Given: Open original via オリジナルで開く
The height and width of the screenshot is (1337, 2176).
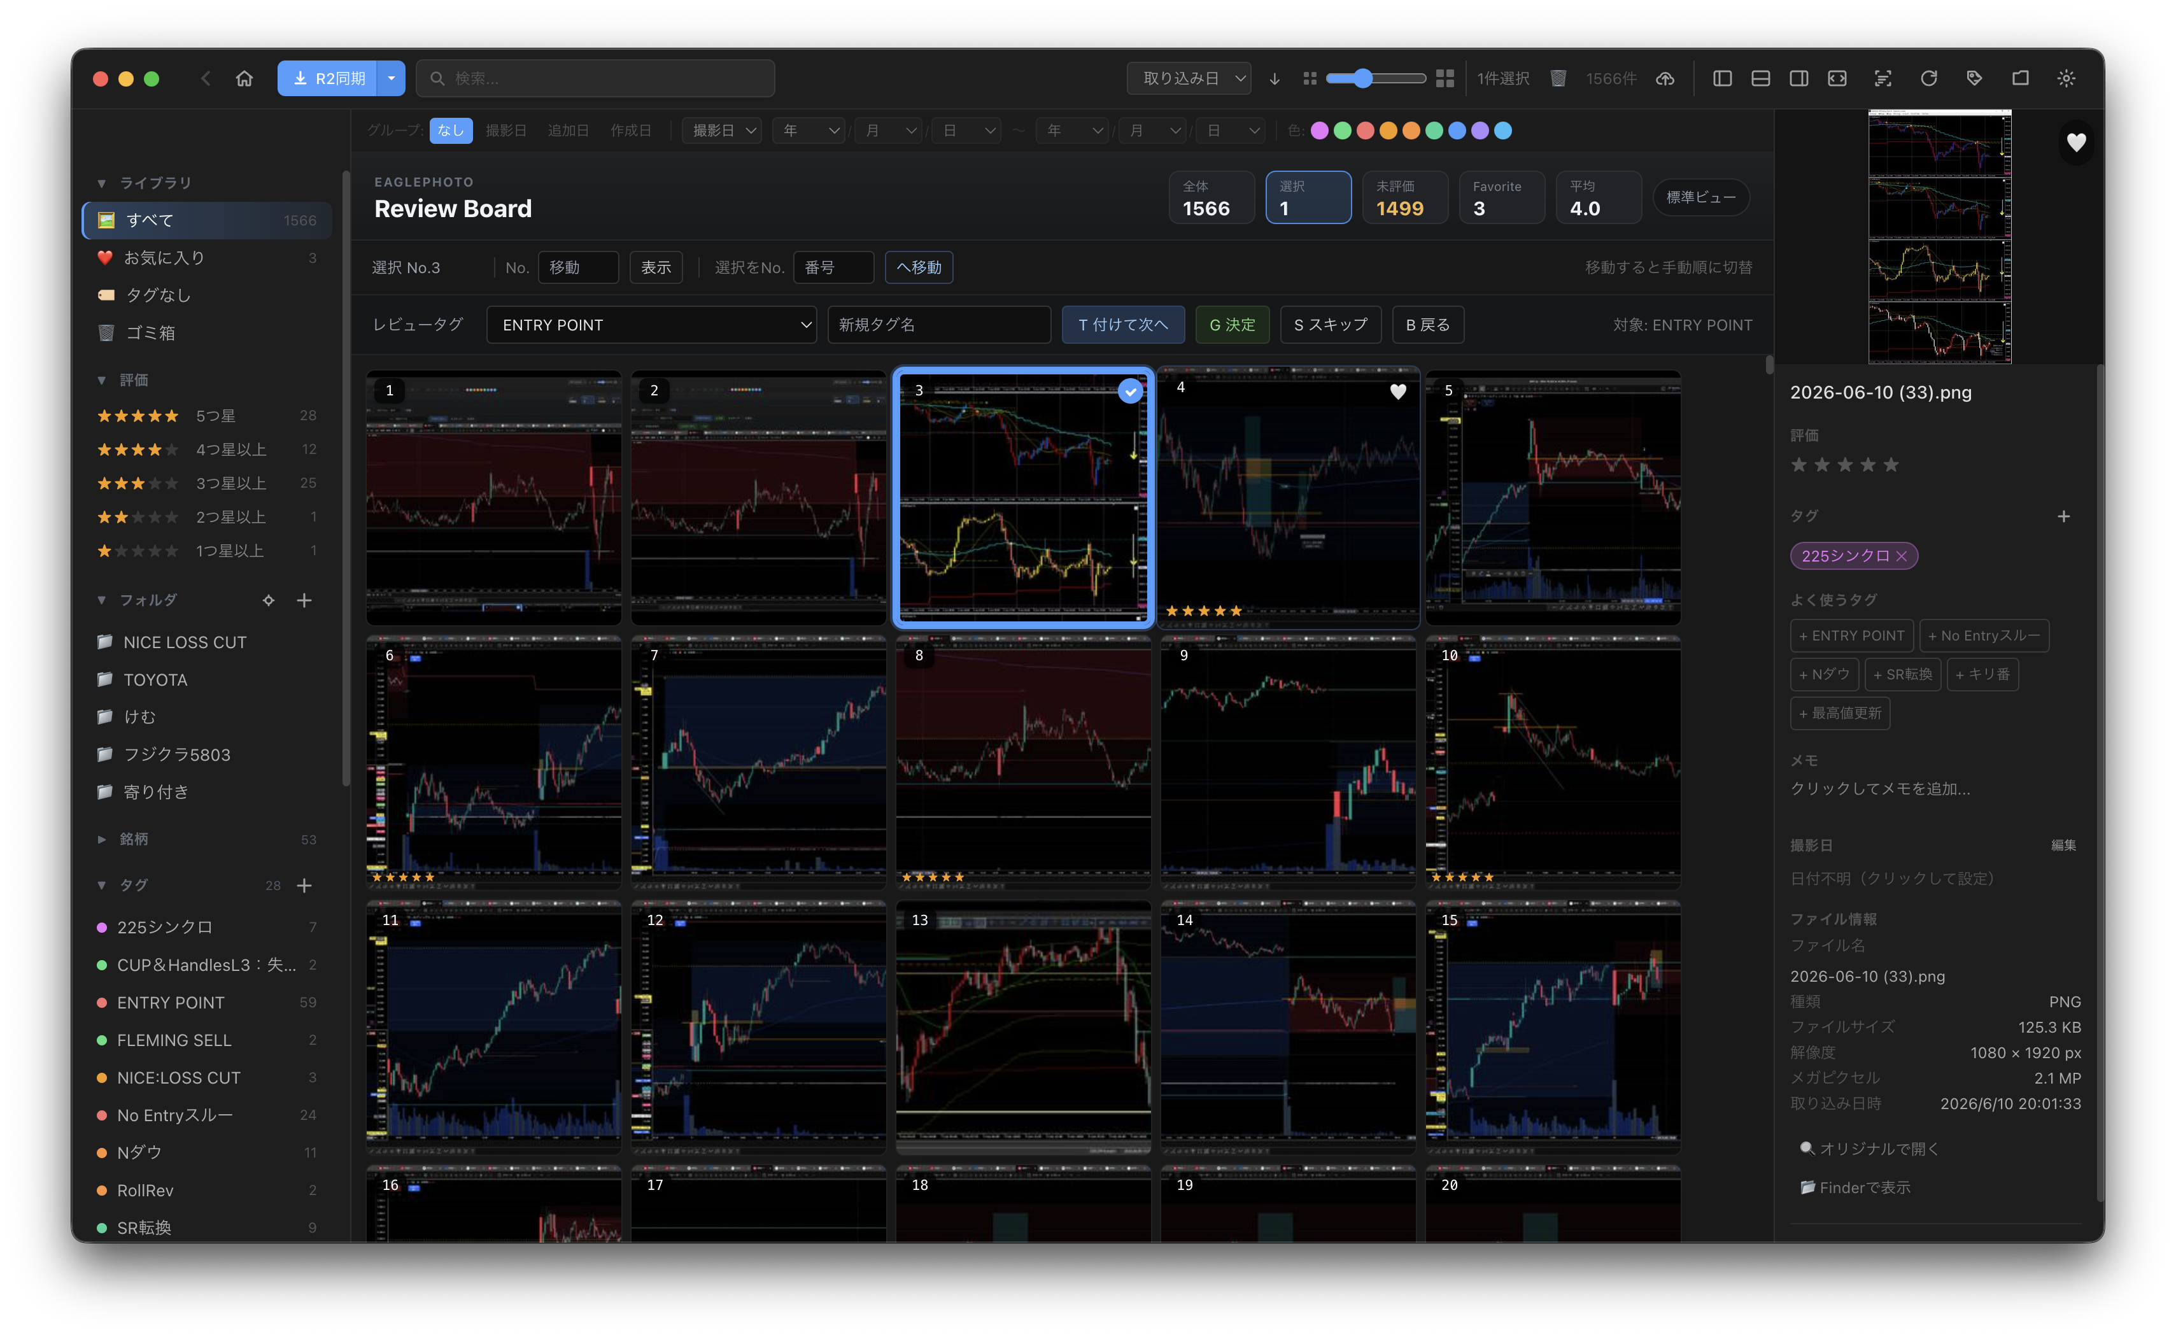Looking at the screenshot, I should click(x=1869, y=1149).
